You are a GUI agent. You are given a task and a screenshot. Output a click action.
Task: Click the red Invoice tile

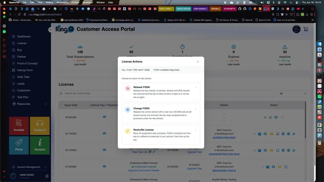19,126
